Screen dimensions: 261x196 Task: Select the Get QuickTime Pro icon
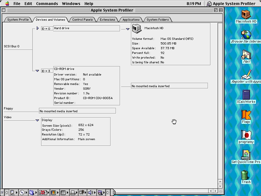(246, 155)
